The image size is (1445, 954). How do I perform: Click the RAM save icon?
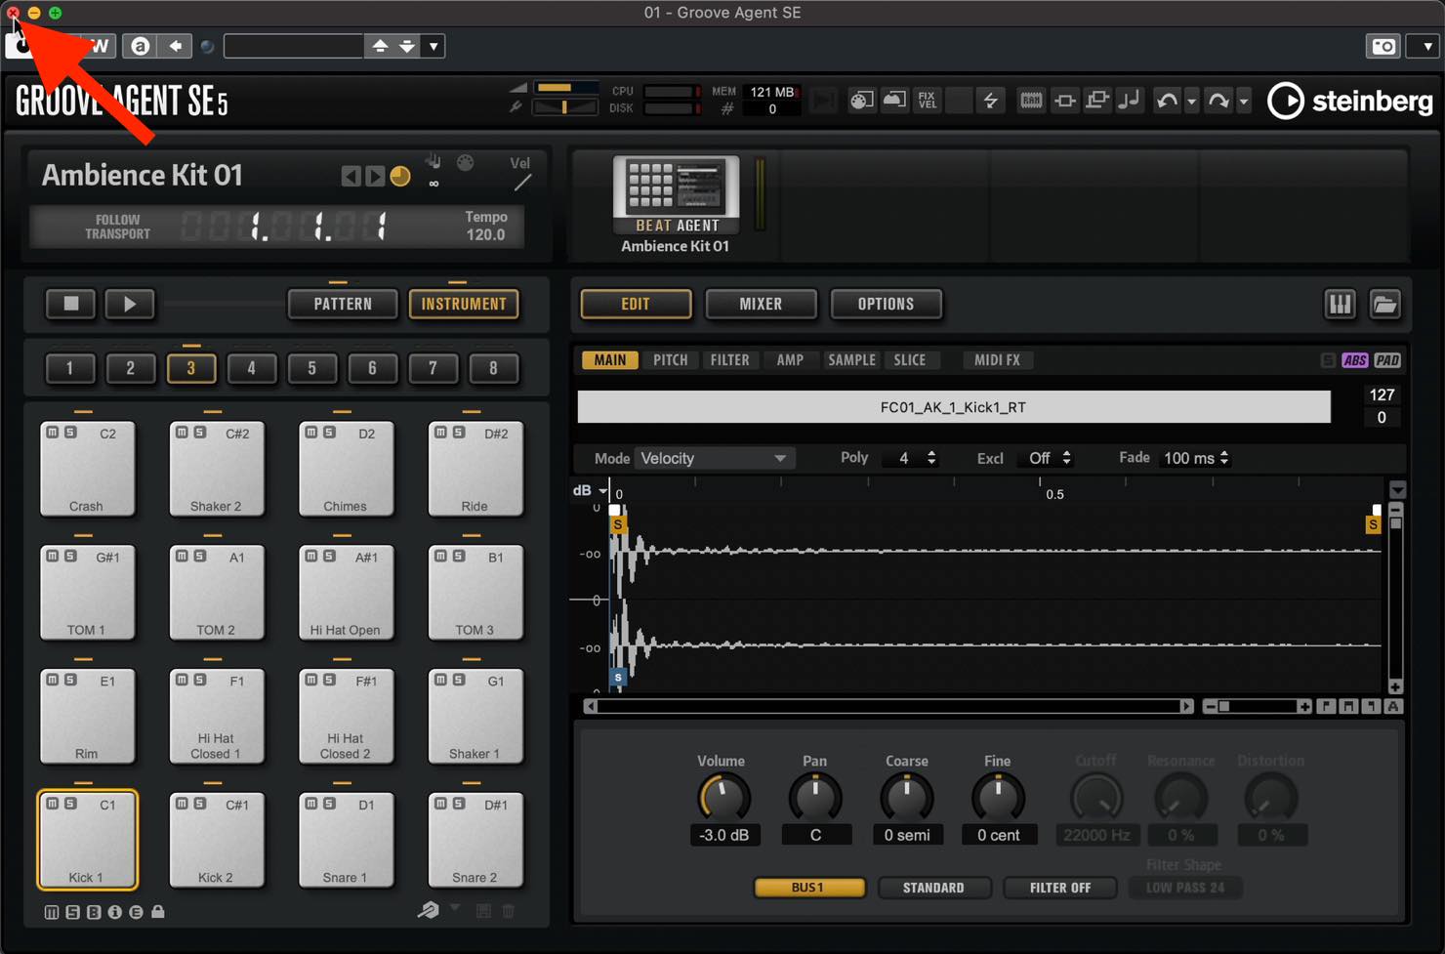(1031, 100)
